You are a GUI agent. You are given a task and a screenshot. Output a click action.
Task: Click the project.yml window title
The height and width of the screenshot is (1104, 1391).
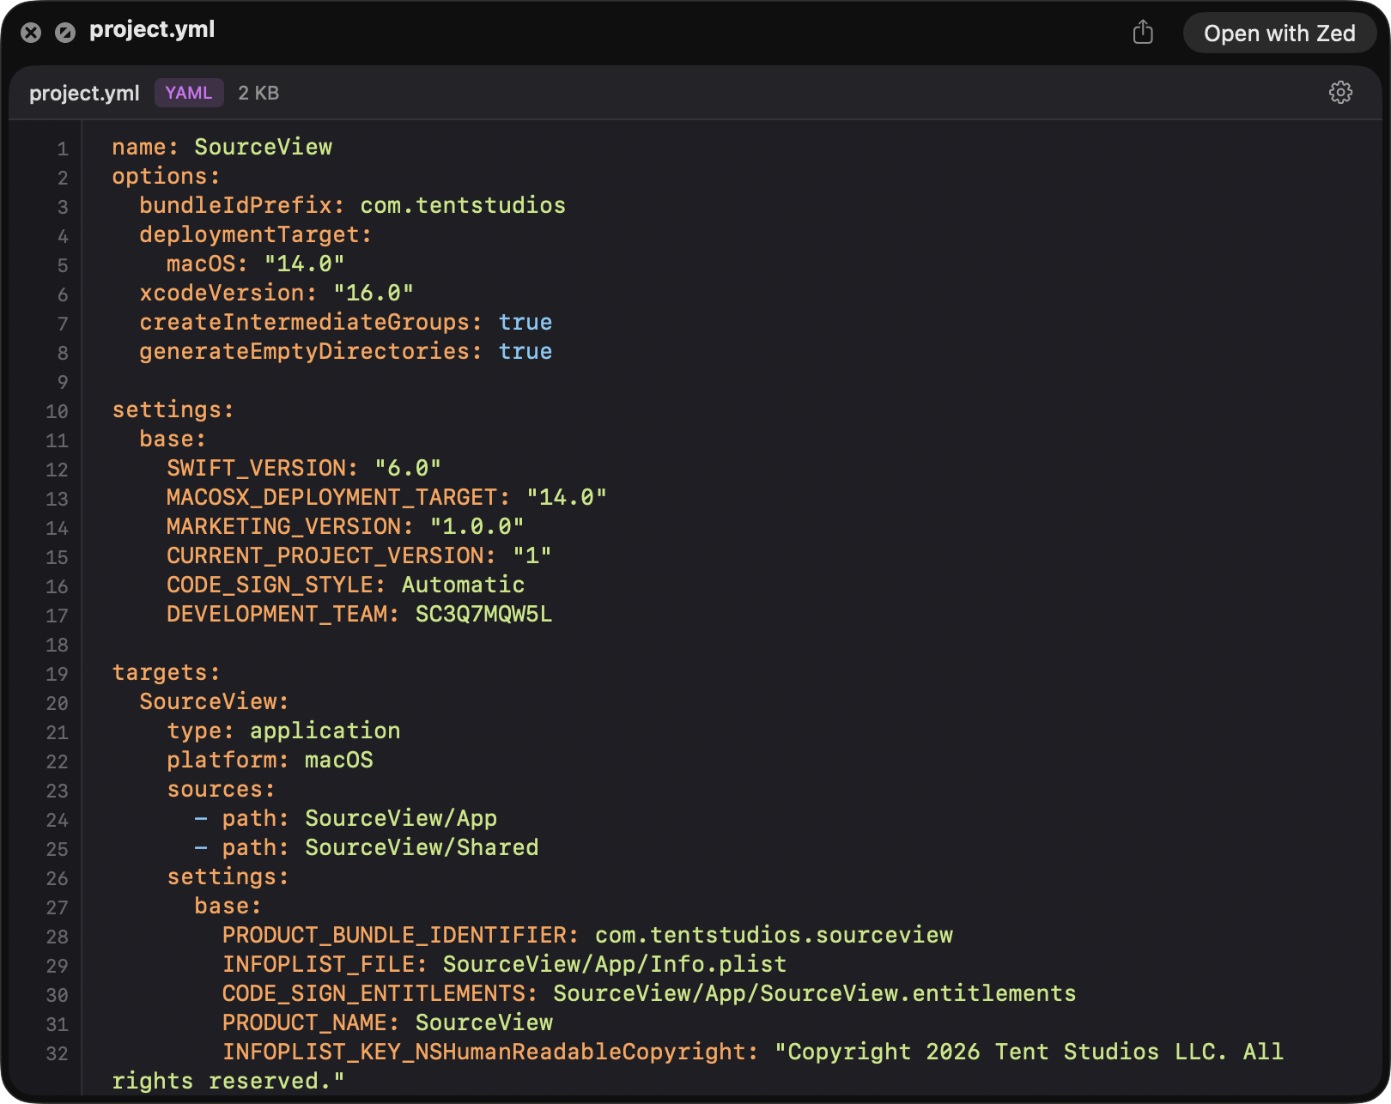pyautogui.click(x=152, y=29)
